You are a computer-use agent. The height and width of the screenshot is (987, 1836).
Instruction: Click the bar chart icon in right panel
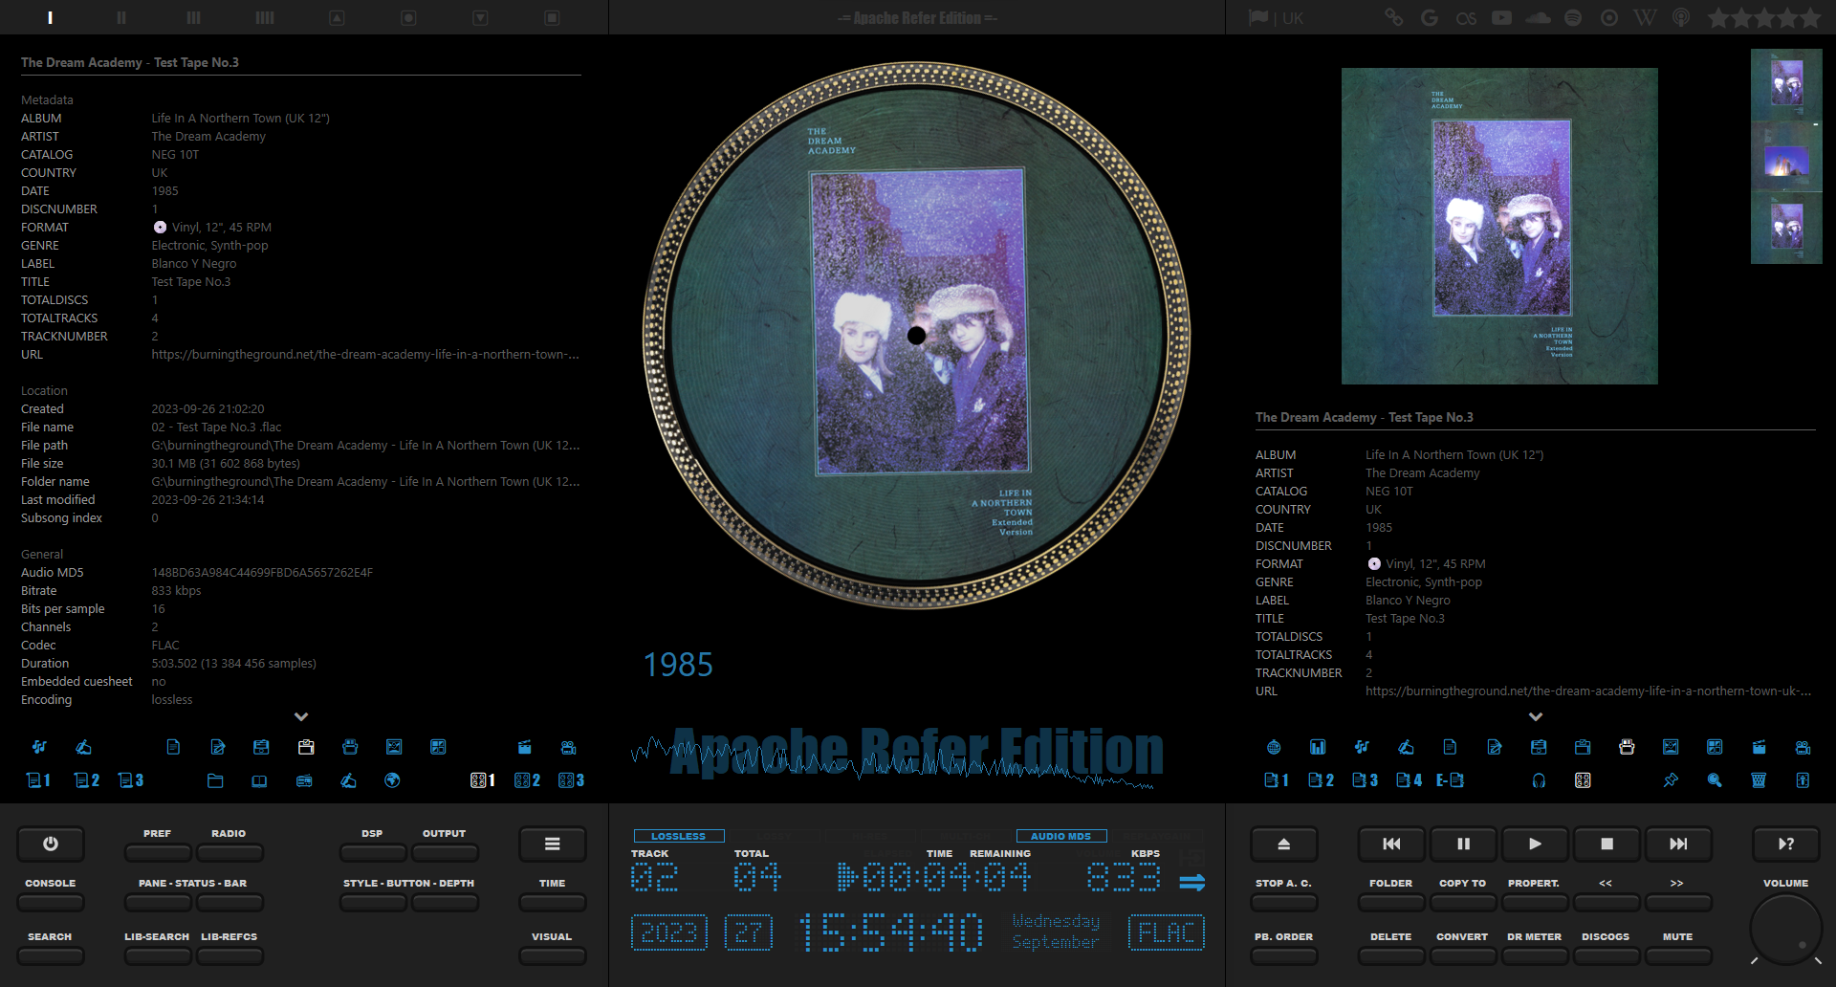[x=1318, y=747]
